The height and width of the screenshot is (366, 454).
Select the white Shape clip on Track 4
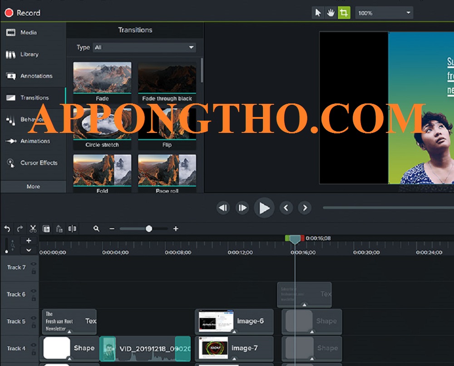click(x=69, y=348)
